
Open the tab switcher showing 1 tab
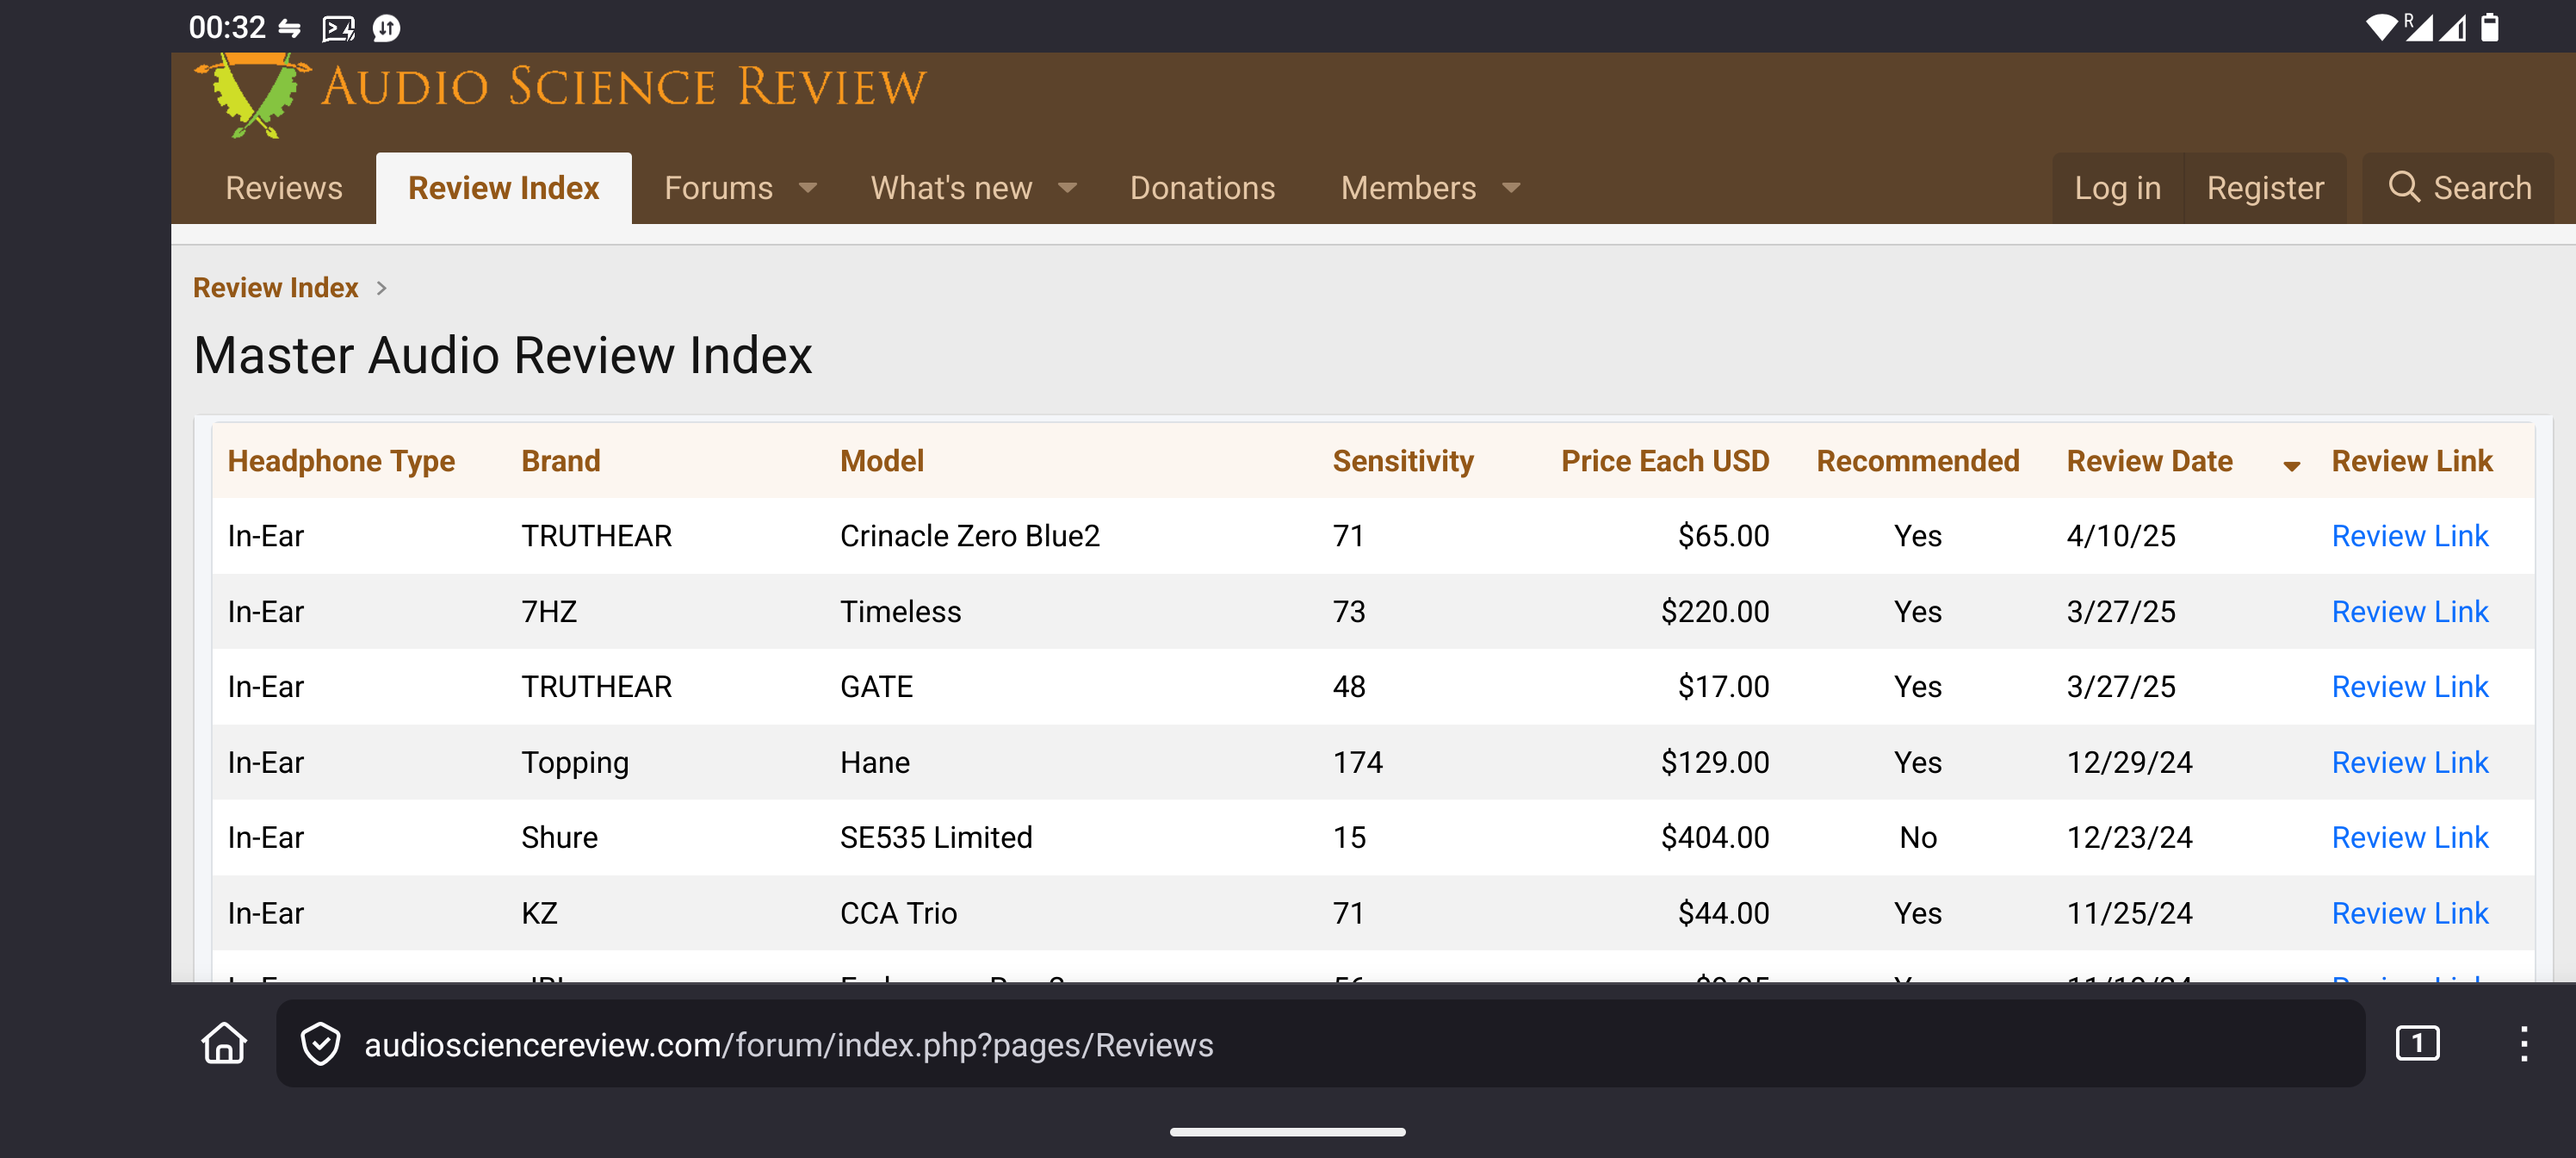[x=2416, y=1044]
